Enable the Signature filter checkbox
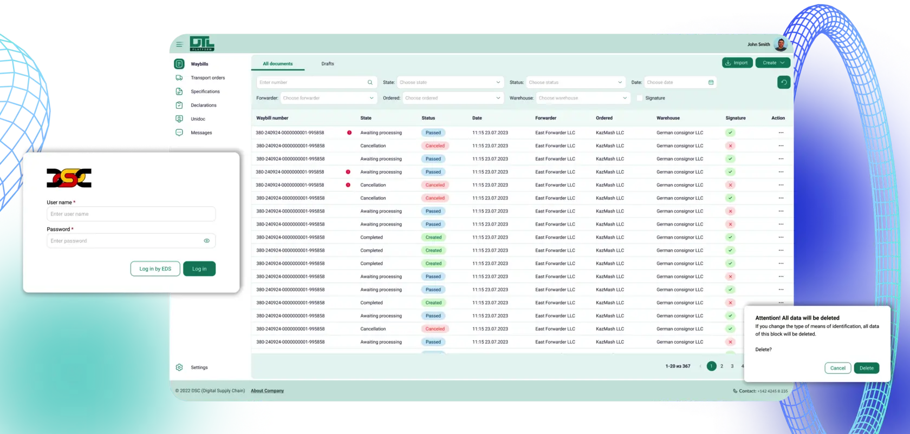 [640, 98]
